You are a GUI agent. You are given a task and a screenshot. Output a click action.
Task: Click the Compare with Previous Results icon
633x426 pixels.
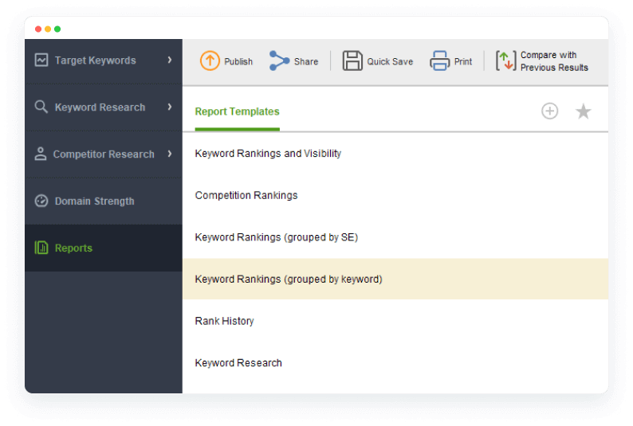(505, 61)
